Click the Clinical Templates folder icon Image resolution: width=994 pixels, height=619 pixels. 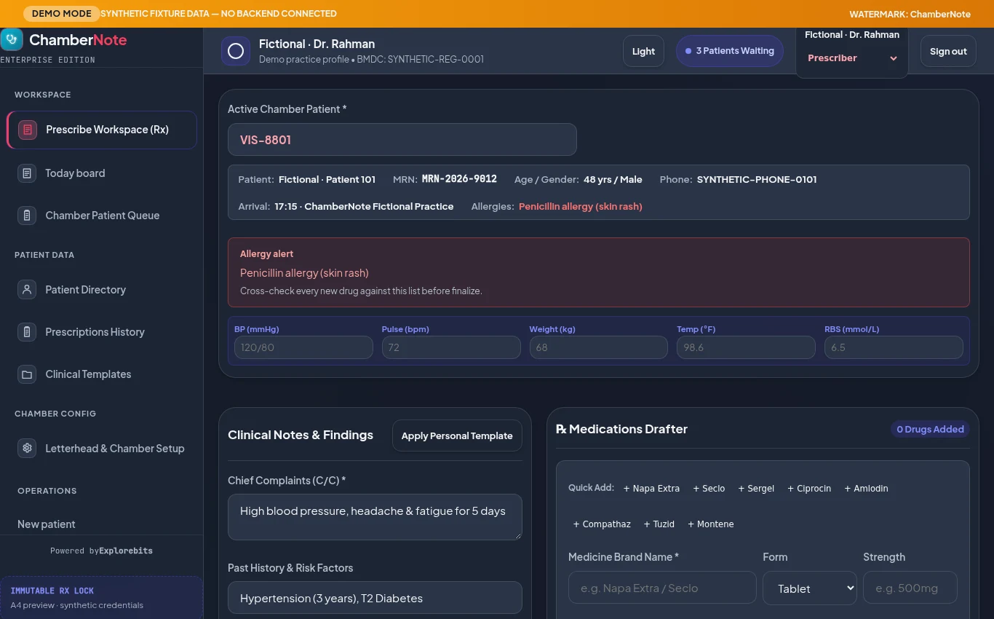[27, 374]
